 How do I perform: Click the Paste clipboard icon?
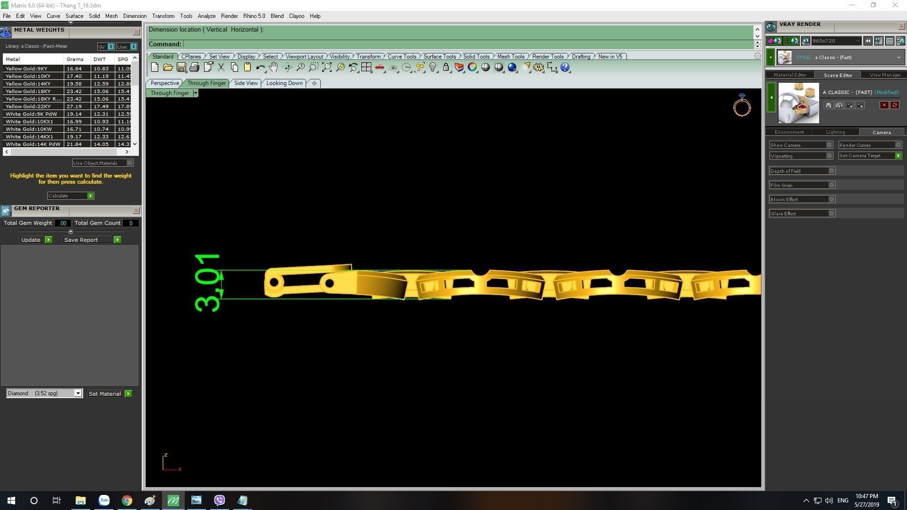tap(247, 68)
